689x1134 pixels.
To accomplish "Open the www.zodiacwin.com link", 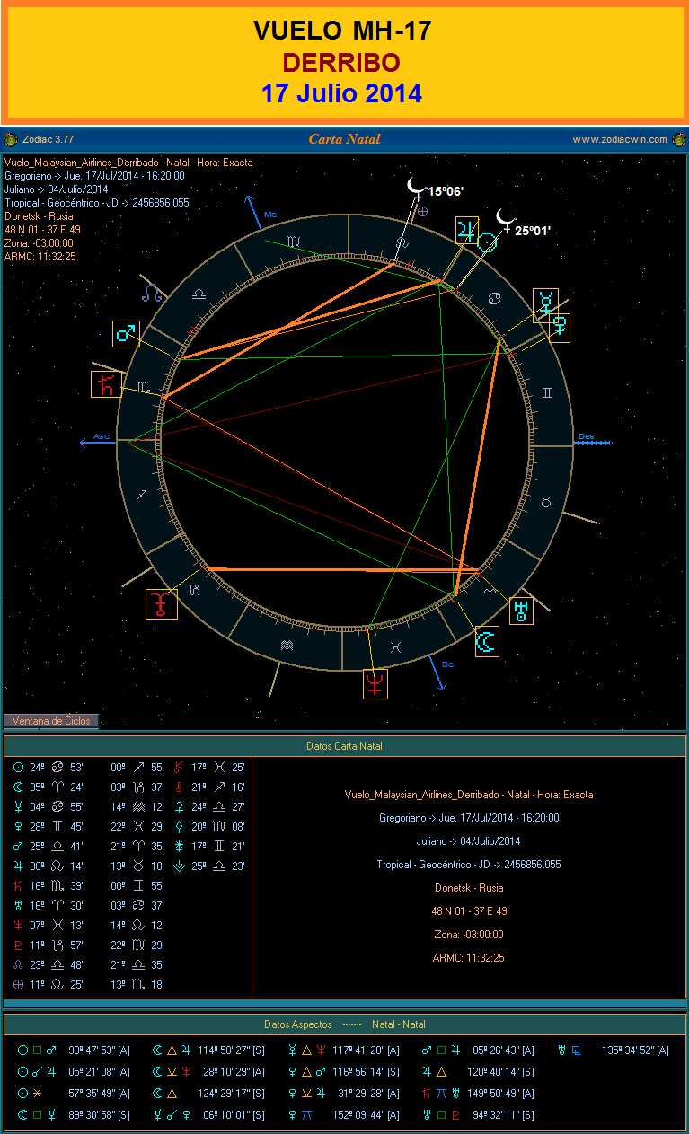I will [620, 139].
